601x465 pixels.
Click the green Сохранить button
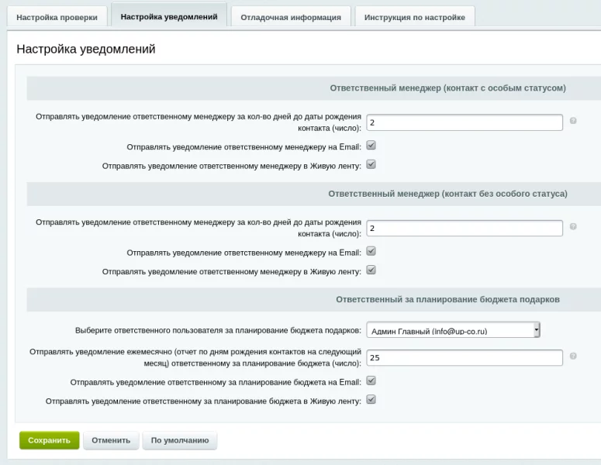tap(49, 440)
